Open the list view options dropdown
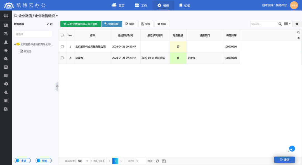The width and height of the screenshot is (302, 165). (287, 24)
